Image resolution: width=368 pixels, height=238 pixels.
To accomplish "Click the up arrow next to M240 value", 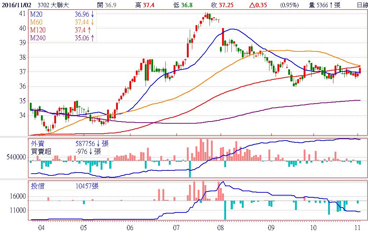I will point(93,38).
